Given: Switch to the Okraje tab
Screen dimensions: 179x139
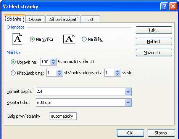Looking at the screenshot, I should (35, 19).
